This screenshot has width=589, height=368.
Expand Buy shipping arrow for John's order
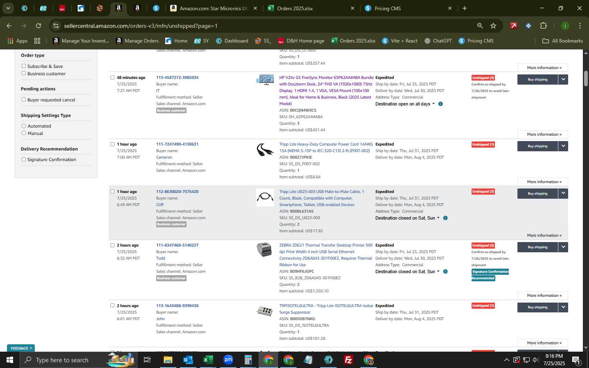pyautogui.click(x=563, y=307)
